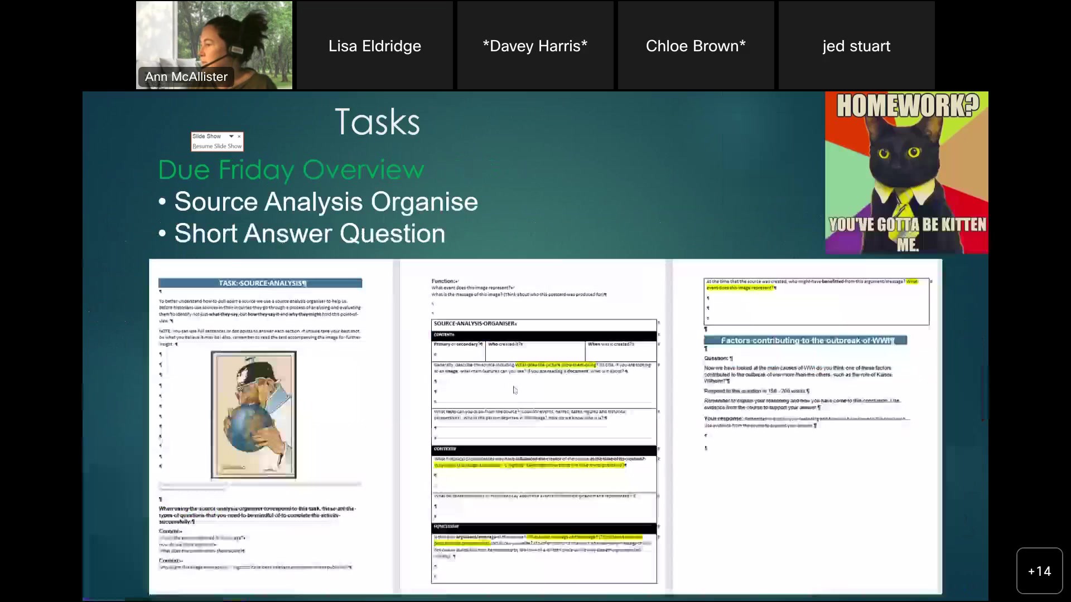1071x602 pixels.
Task: Select the Factors contributing to WWII heading
Action: 805,340
